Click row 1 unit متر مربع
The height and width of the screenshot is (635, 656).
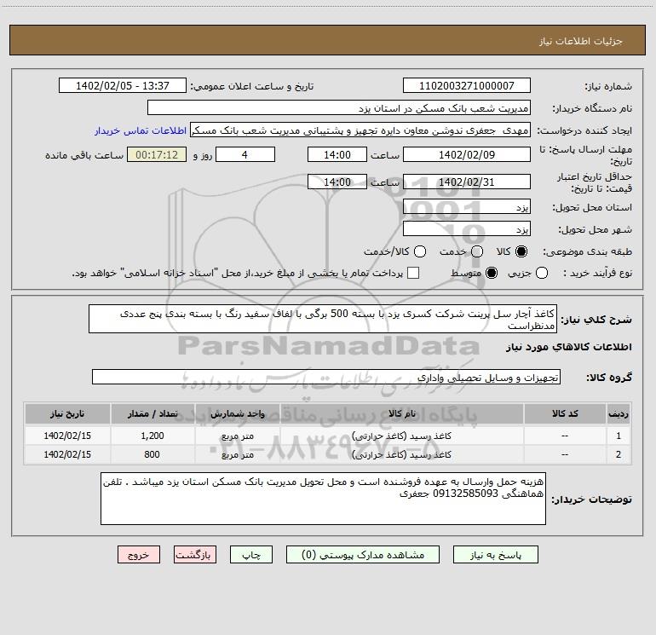[x=237, y=436]
